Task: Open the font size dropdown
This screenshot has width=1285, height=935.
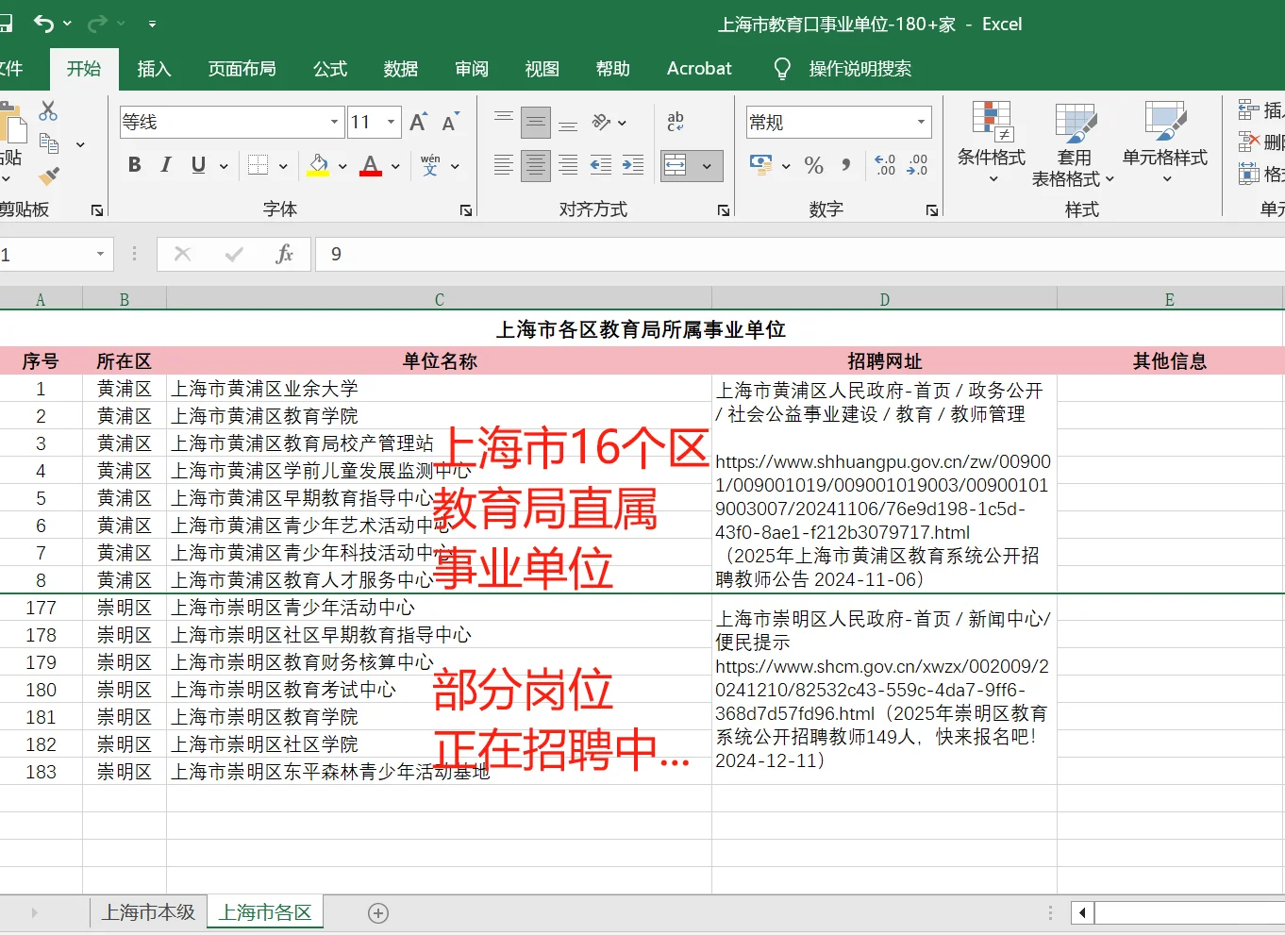Action: (391, 122)
